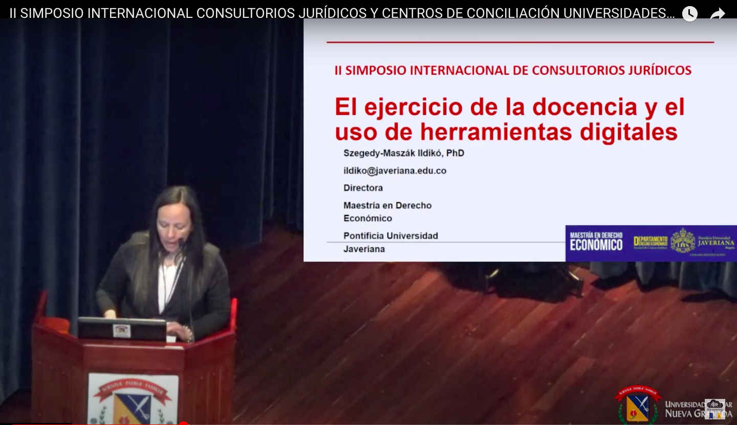Image resolution: width=737 pixels, height=425 pixels.
Task: Click the crest on the podium front
Action: tap(133, 399)
